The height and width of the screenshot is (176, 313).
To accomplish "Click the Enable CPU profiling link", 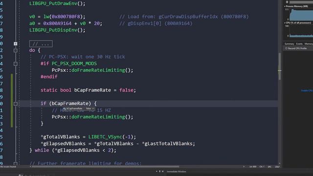I will 307,90.
